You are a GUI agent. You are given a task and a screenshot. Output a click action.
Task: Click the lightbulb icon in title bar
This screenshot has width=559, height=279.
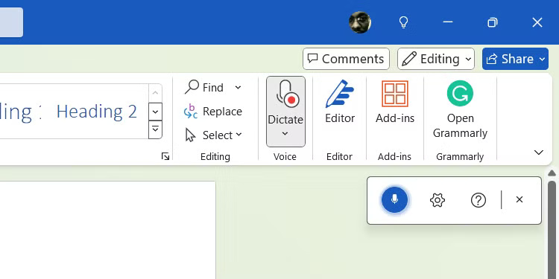click(x=403, y=22)
